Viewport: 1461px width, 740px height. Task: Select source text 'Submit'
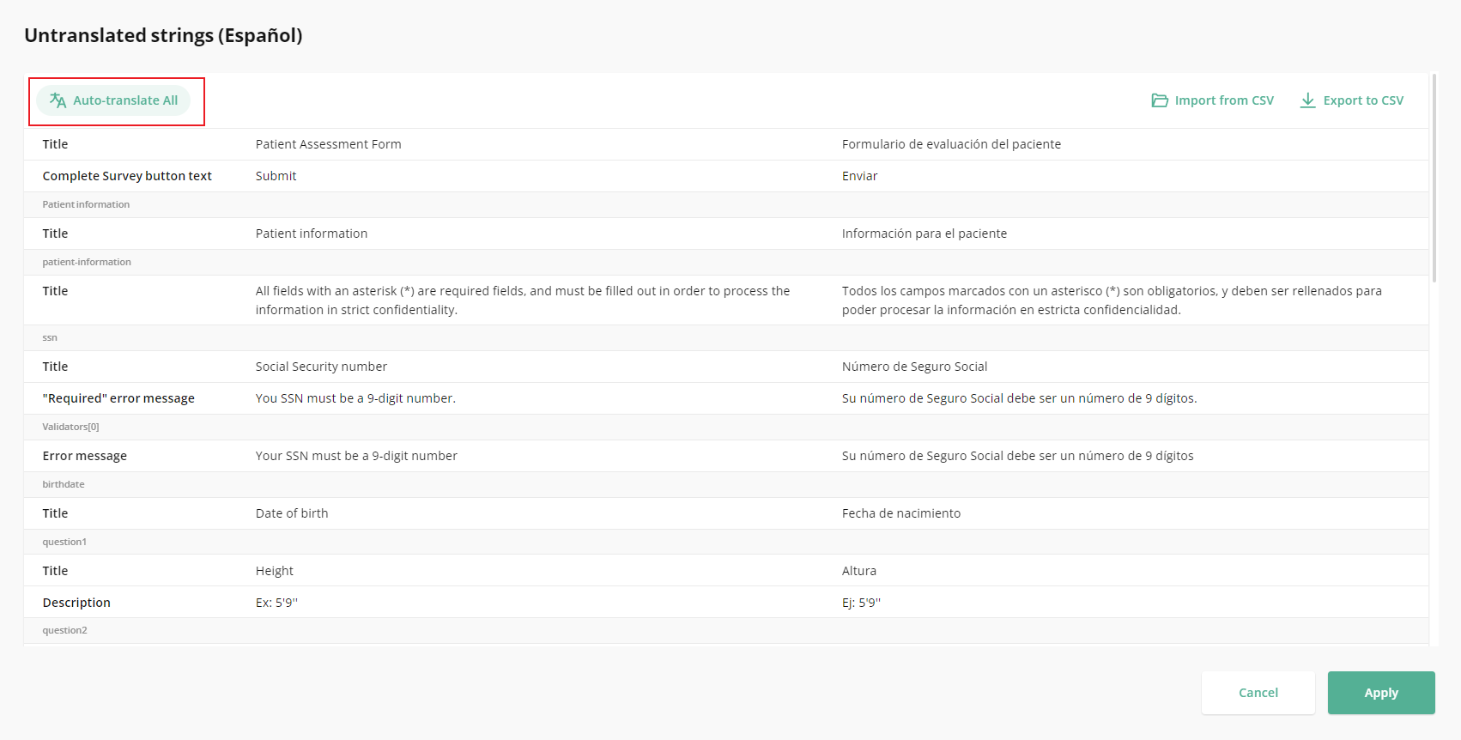276,176
